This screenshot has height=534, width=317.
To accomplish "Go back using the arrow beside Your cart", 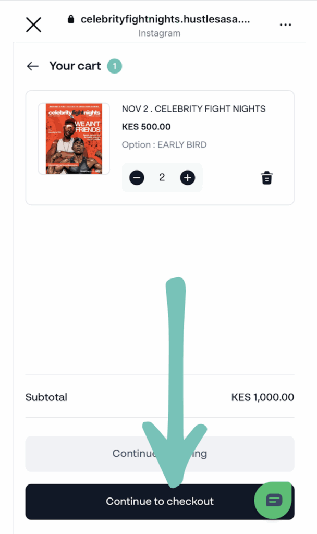I will [x=33, y=66].
